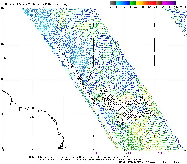Click the '>50 knots' legend label
Viewport: 187px width, 164px height.
click(180, 7)
